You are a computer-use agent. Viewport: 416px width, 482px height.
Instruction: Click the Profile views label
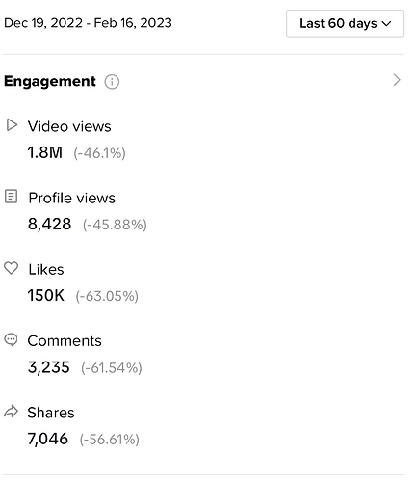click(x=72, y=198)
